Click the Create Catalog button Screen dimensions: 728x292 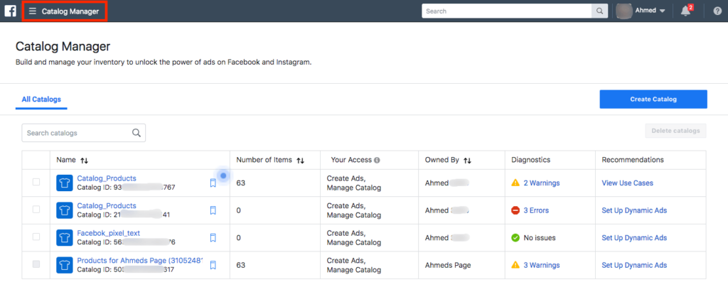[x=653, y=99]
